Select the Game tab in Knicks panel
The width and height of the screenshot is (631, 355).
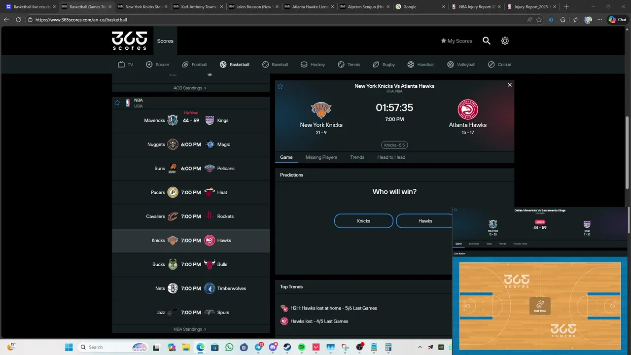[286, 157]
